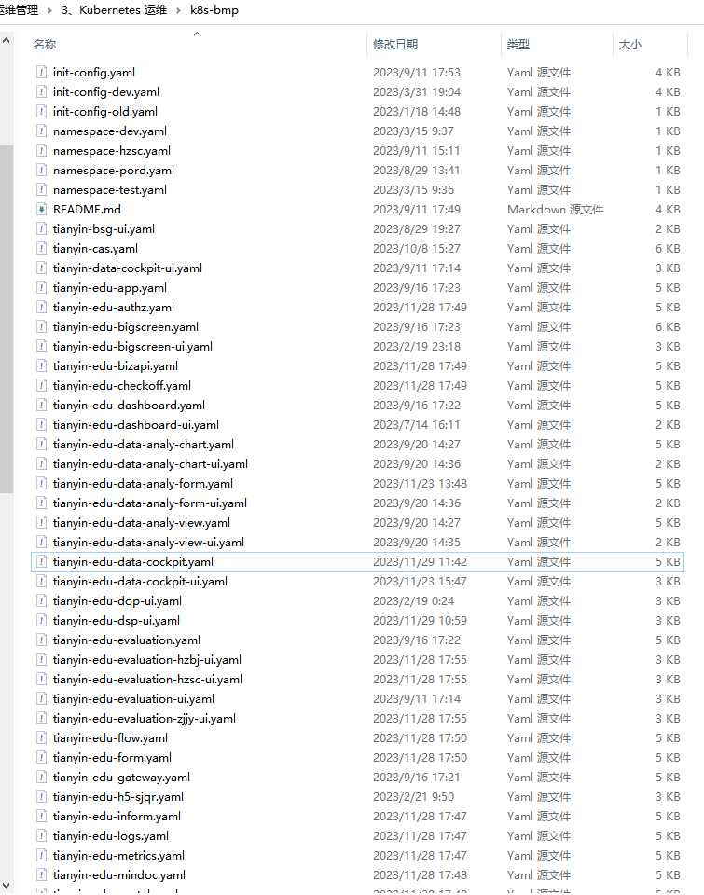This screenshot has height=895, width=704.
Task: Click the tianyin-edu-data-cockpit.yaml file icon
Action: pyautogui.click(x=41, y=561)
